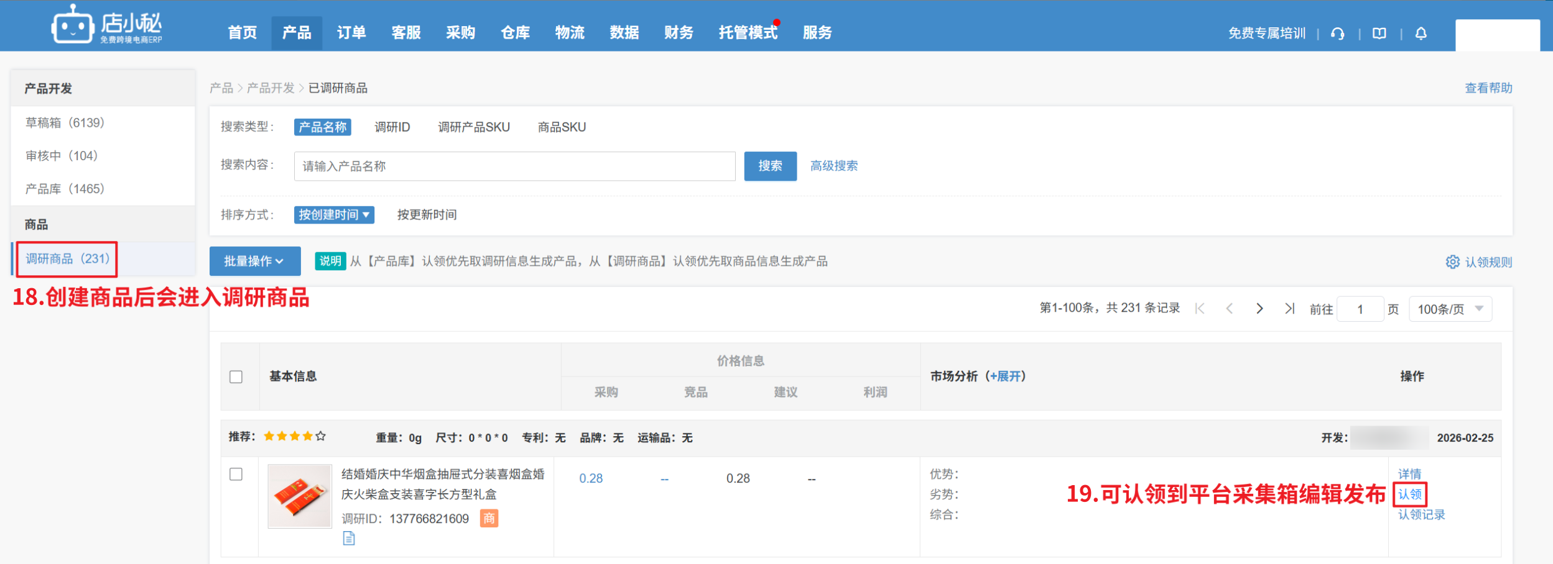
Task: Open the 订单 menu in top navigation
Action: pyautogui.click(x=351, y=33)
